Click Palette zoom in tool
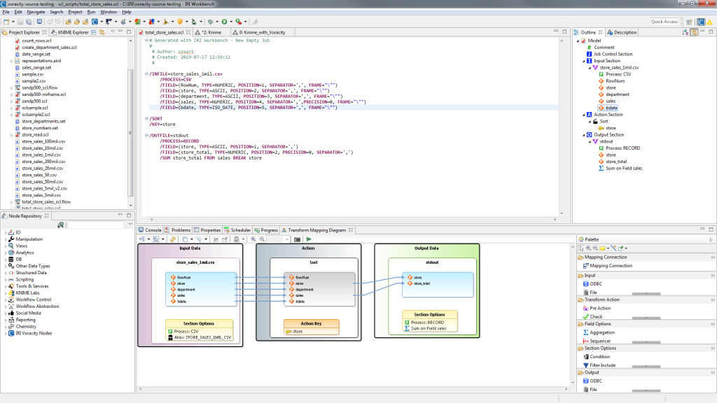This screenshot has height=403, width=717. coord(588,248)
